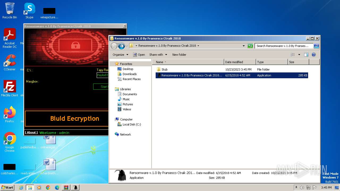This screenshot has width=340, height=191.
Task: Open Internet Explorer from the taskbar
Action: coord(21,188)
